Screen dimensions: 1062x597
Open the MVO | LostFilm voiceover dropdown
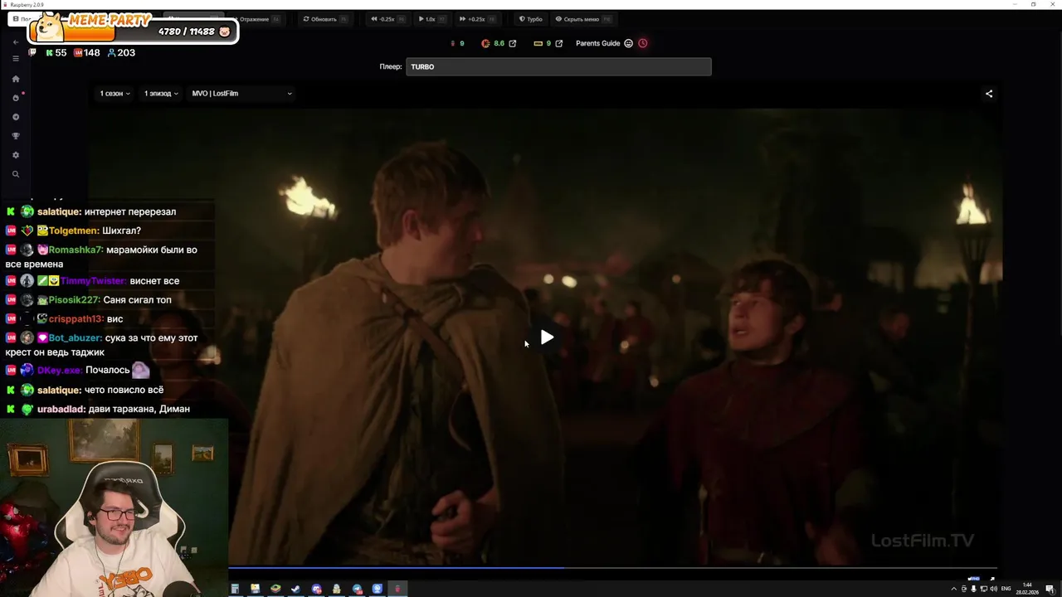click(241, 94)
